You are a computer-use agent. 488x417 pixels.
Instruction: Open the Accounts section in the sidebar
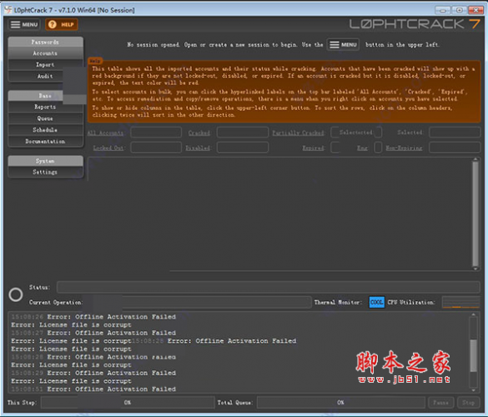[45, 53]
